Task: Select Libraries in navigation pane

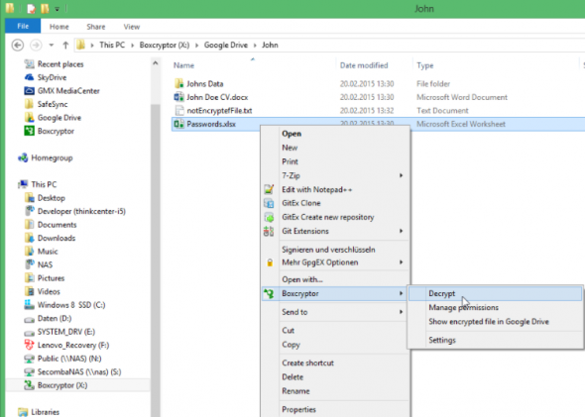Action: tap(46, 412)
